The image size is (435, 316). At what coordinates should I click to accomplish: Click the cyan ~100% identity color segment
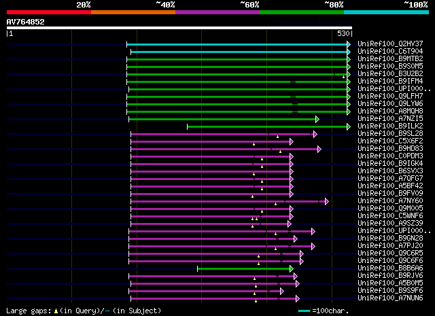coord(387,12)
